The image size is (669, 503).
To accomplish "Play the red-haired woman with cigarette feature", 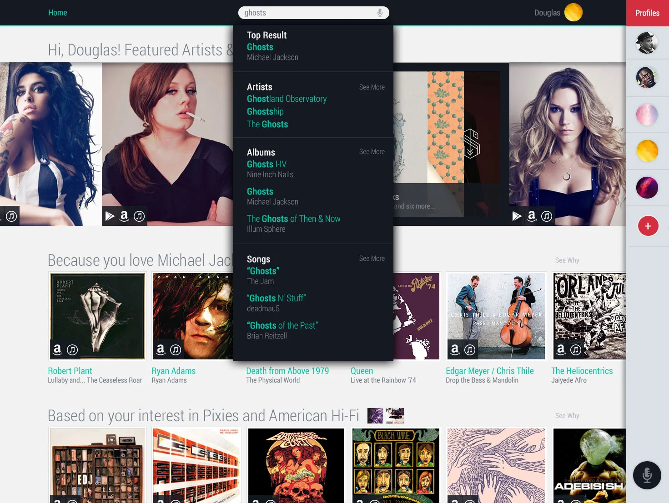I will pyautogui.click(x=110, y=216).
